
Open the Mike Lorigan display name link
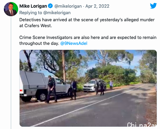point(33,6)
